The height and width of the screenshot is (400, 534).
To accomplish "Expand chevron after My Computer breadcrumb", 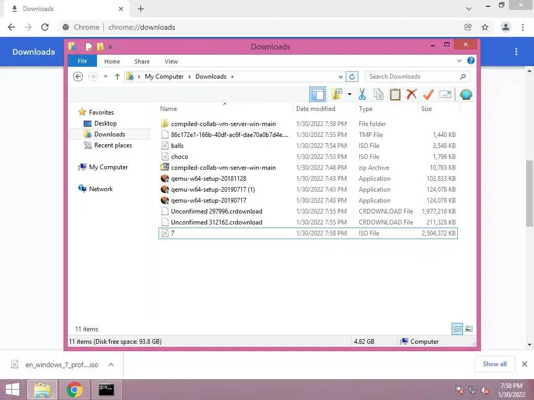I will coord(190,77).
